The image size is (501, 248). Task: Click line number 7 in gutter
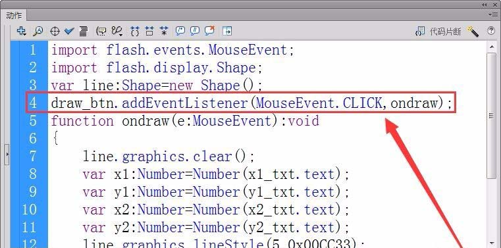pyautogui.click(x=33, y=157)
